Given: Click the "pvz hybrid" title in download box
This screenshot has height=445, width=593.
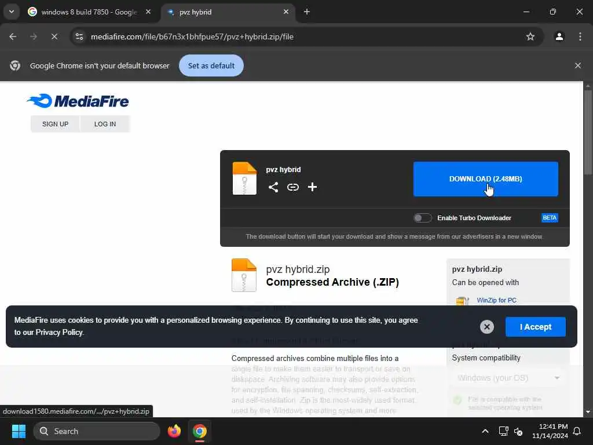Looking at the screenshot, I should 283,170.
